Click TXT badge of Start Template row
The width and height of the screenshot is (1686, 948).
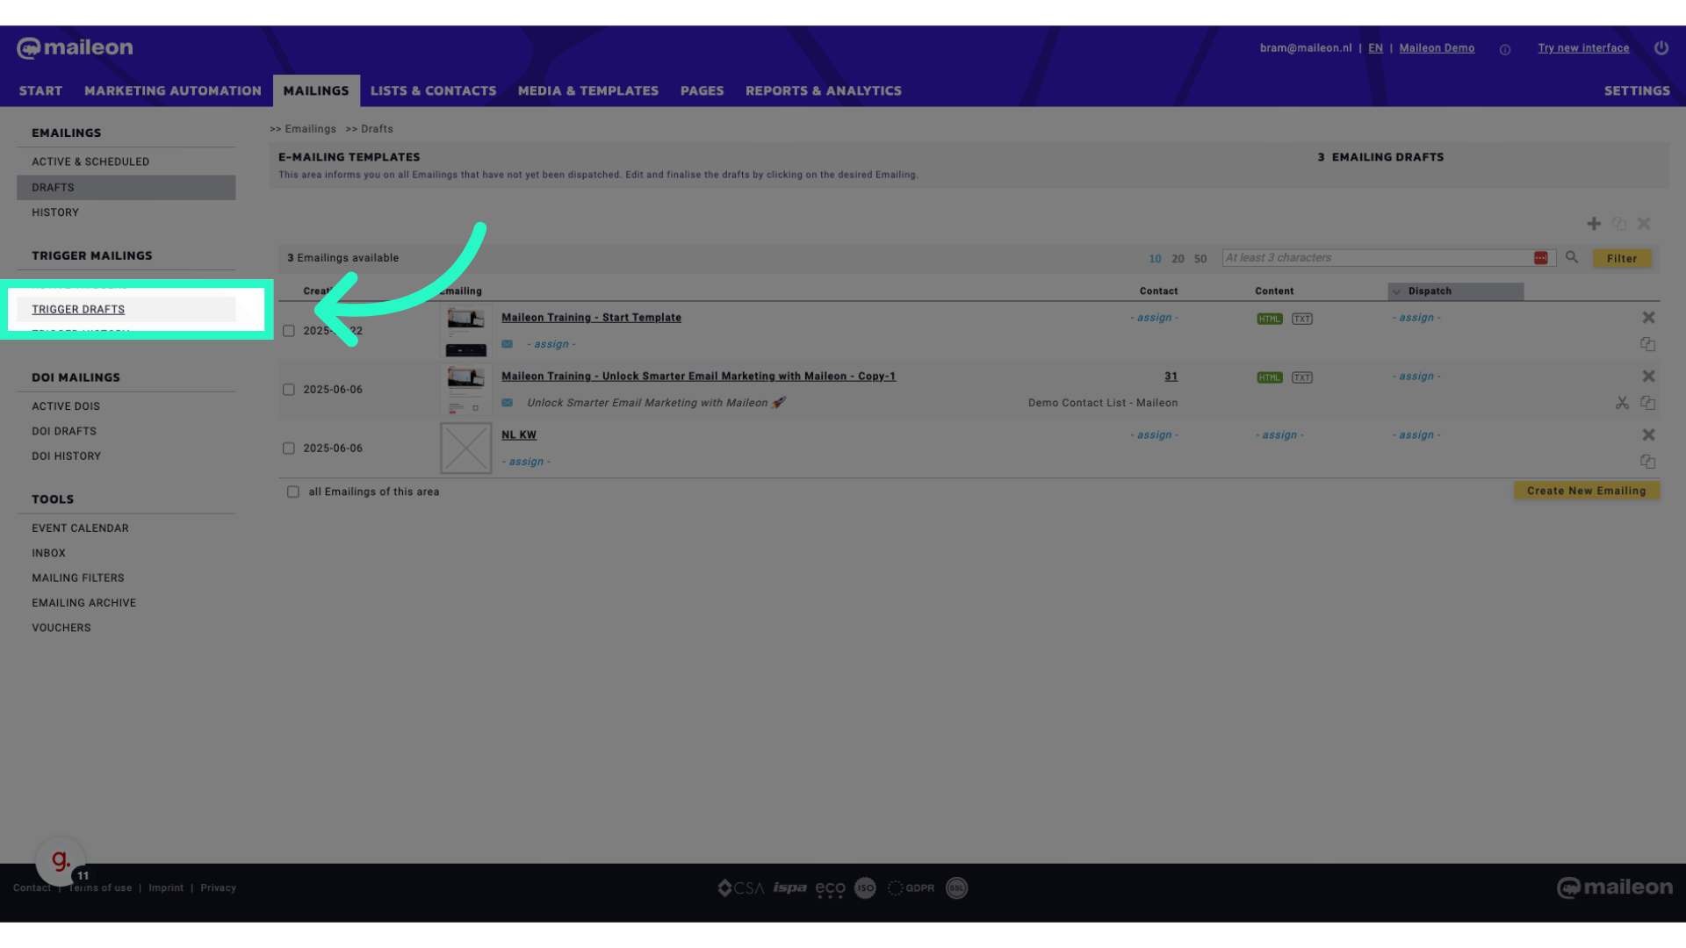point(1302,319)
